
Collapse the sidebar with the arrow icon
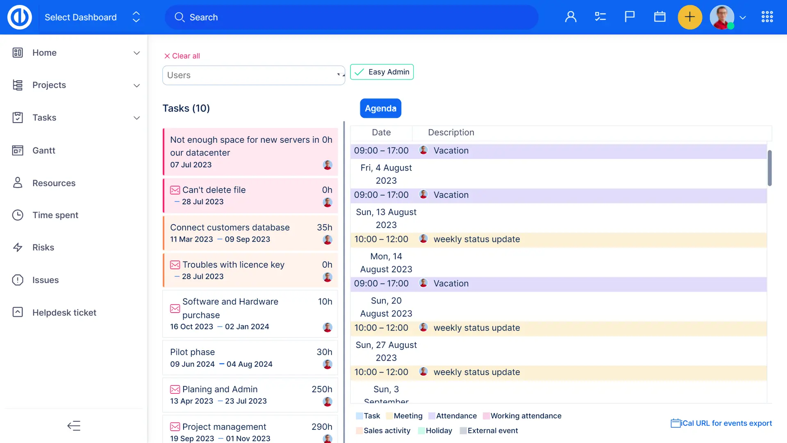coord(74,426)
